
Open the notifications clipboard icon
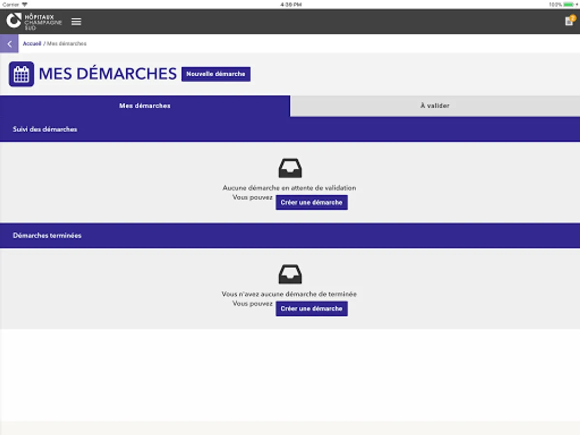pyautogui.click(x=569, y=21)
